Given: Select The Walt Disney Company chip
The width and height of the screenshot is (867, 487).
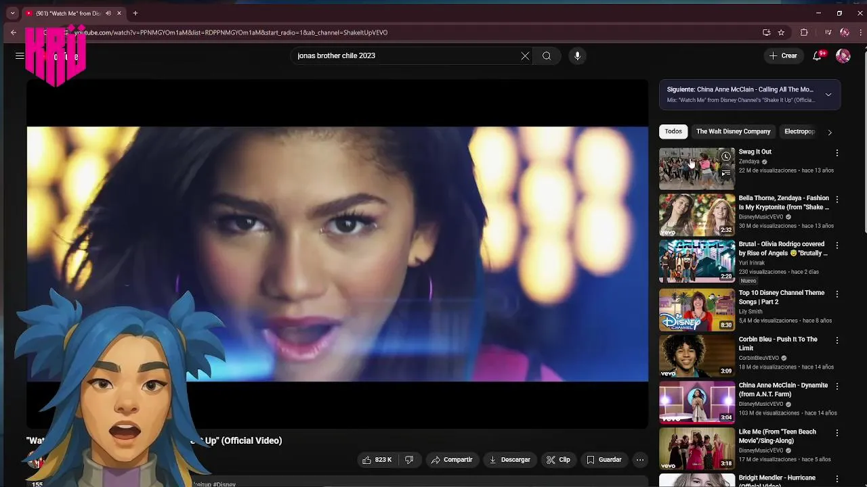Looking at the screenshot, I should click(x=733, y=131).
